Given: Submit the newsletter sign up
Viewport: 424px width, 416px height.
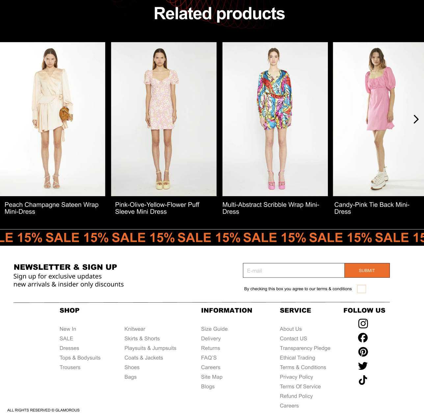Looking at the screenshot, I should (x=367, y=270).
